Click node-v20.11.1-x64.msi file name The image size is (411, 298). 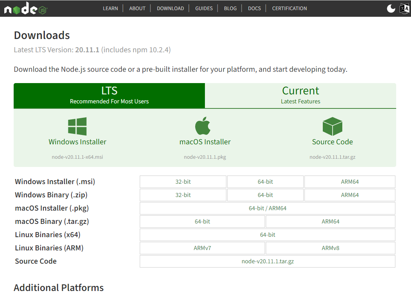click(77, 157)
